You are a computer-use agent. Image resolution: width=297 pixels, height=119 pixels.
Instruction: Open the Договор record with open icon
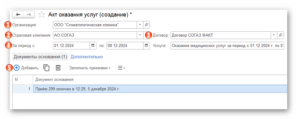tap(280, 35)
